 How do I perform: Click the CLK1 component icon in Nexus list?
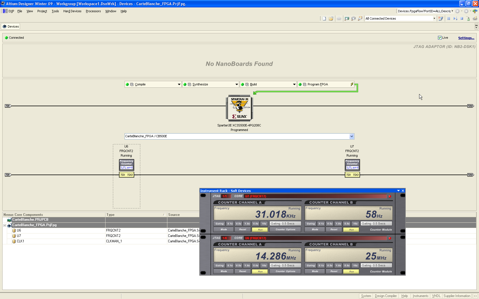pyautogui.click(x=14, y=241)
